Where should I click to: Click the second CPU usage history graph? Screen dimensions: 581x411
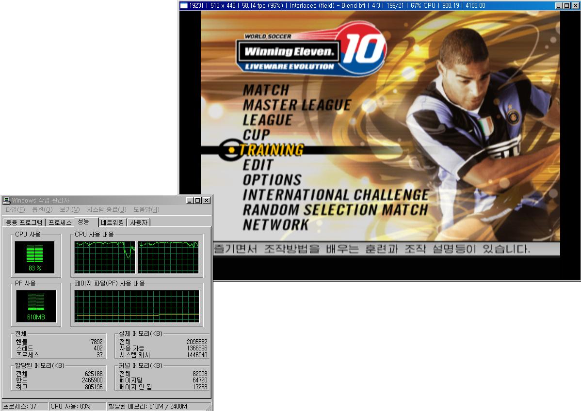169,257
